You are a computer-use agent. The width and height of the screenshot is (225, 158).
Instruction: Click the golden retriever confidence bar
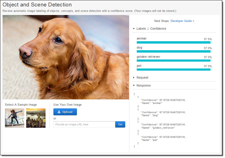point(174,60)
